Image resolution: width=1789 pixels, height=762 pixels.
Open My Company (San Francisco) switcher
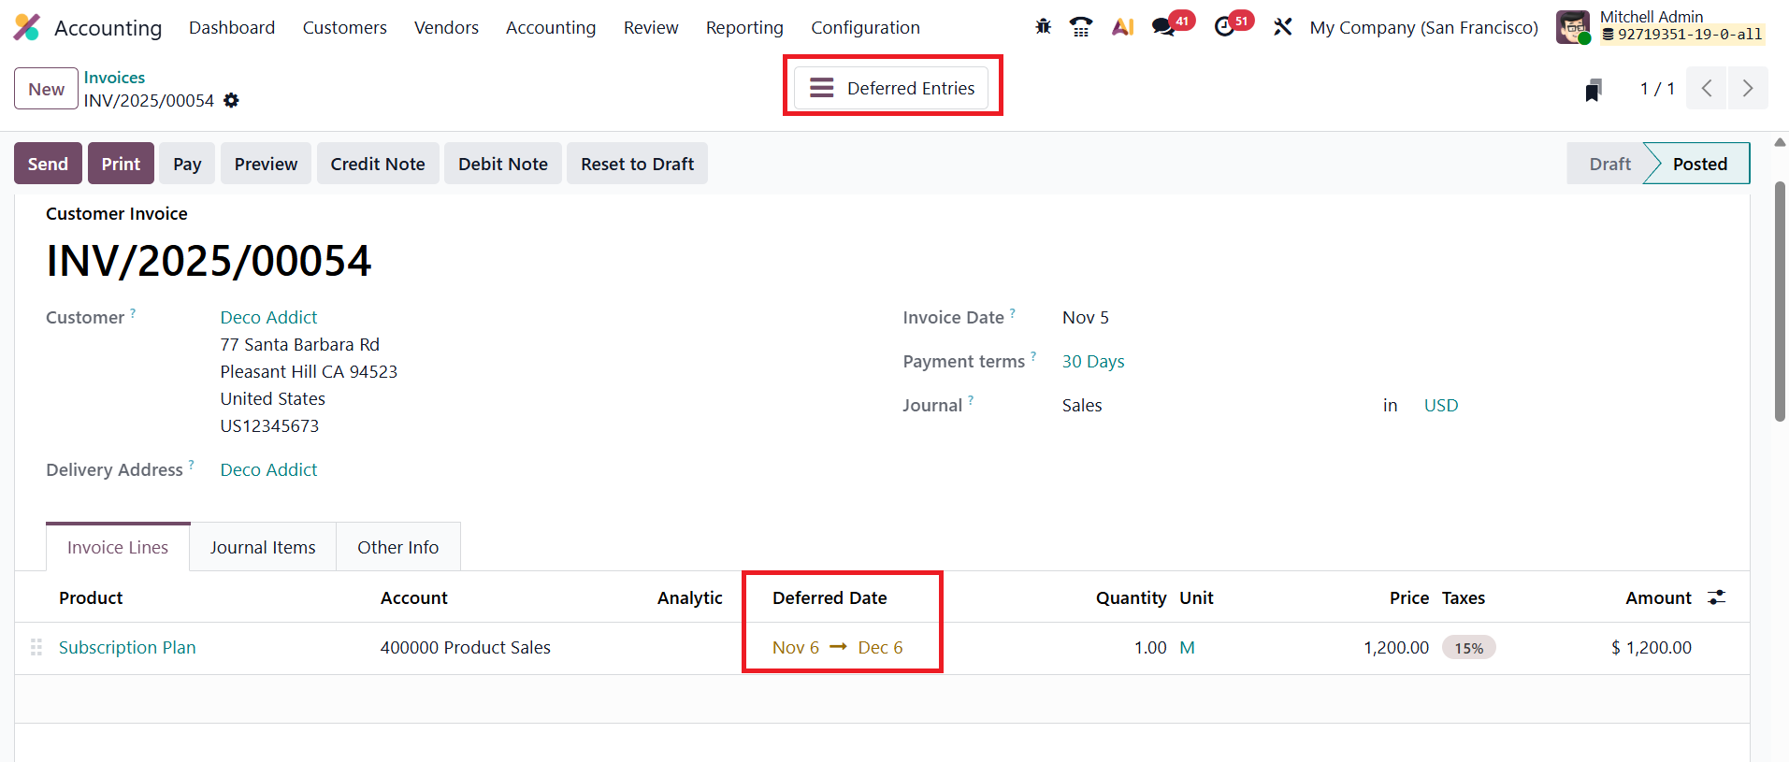(x=1423, y=27)
